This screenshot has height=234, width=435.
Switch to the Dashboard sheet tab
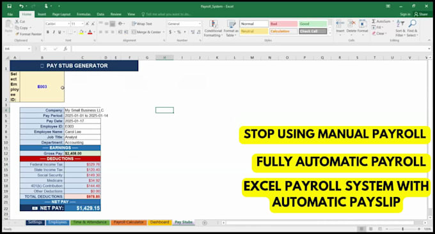(159, 223)
